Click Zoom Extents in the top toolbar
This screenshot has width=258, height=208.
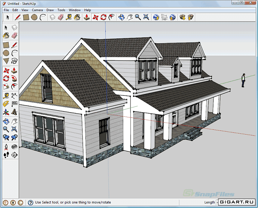[x=146, y=17]
